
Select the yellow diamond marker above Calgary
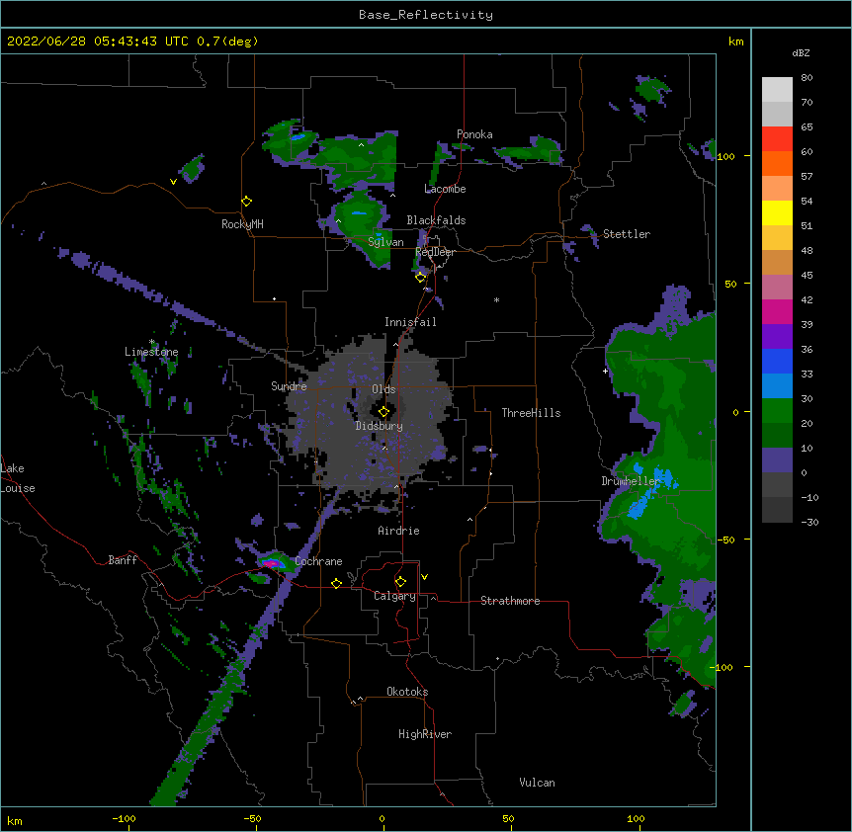400,582
